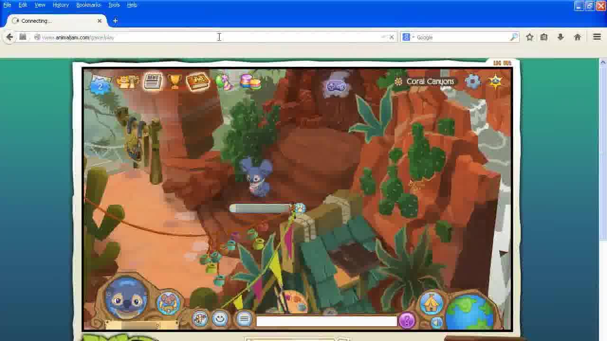Open the History menu
This screenshot has height=341, width=607.
point(61,5)
